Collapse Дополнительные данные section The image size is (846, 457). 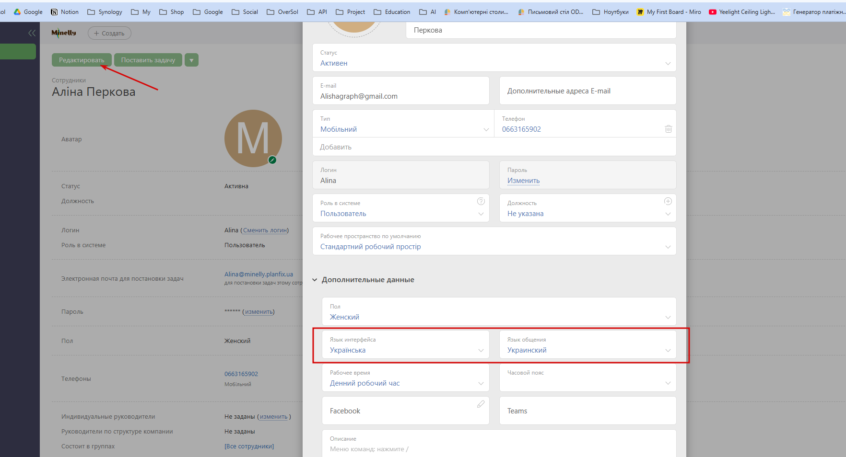click(364, 280)
